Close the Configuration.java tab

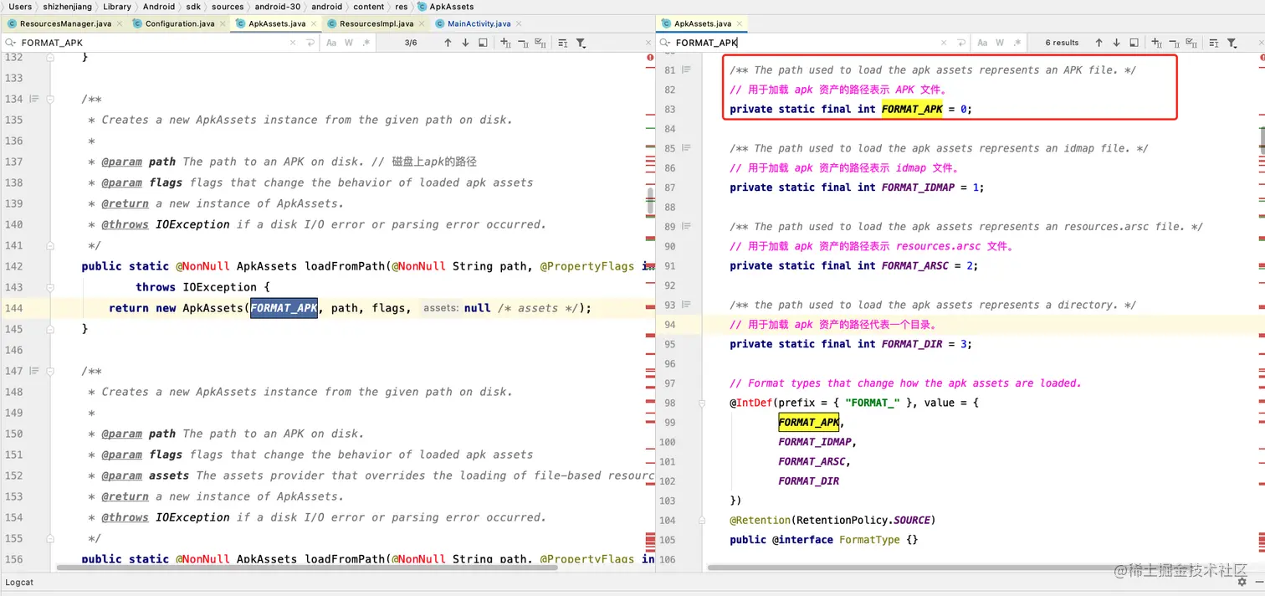pyautogui.click(x=222, y=23)
